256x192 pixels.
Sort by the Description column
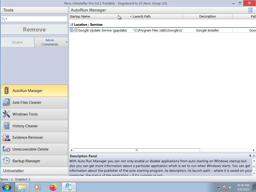coord(207,16)
